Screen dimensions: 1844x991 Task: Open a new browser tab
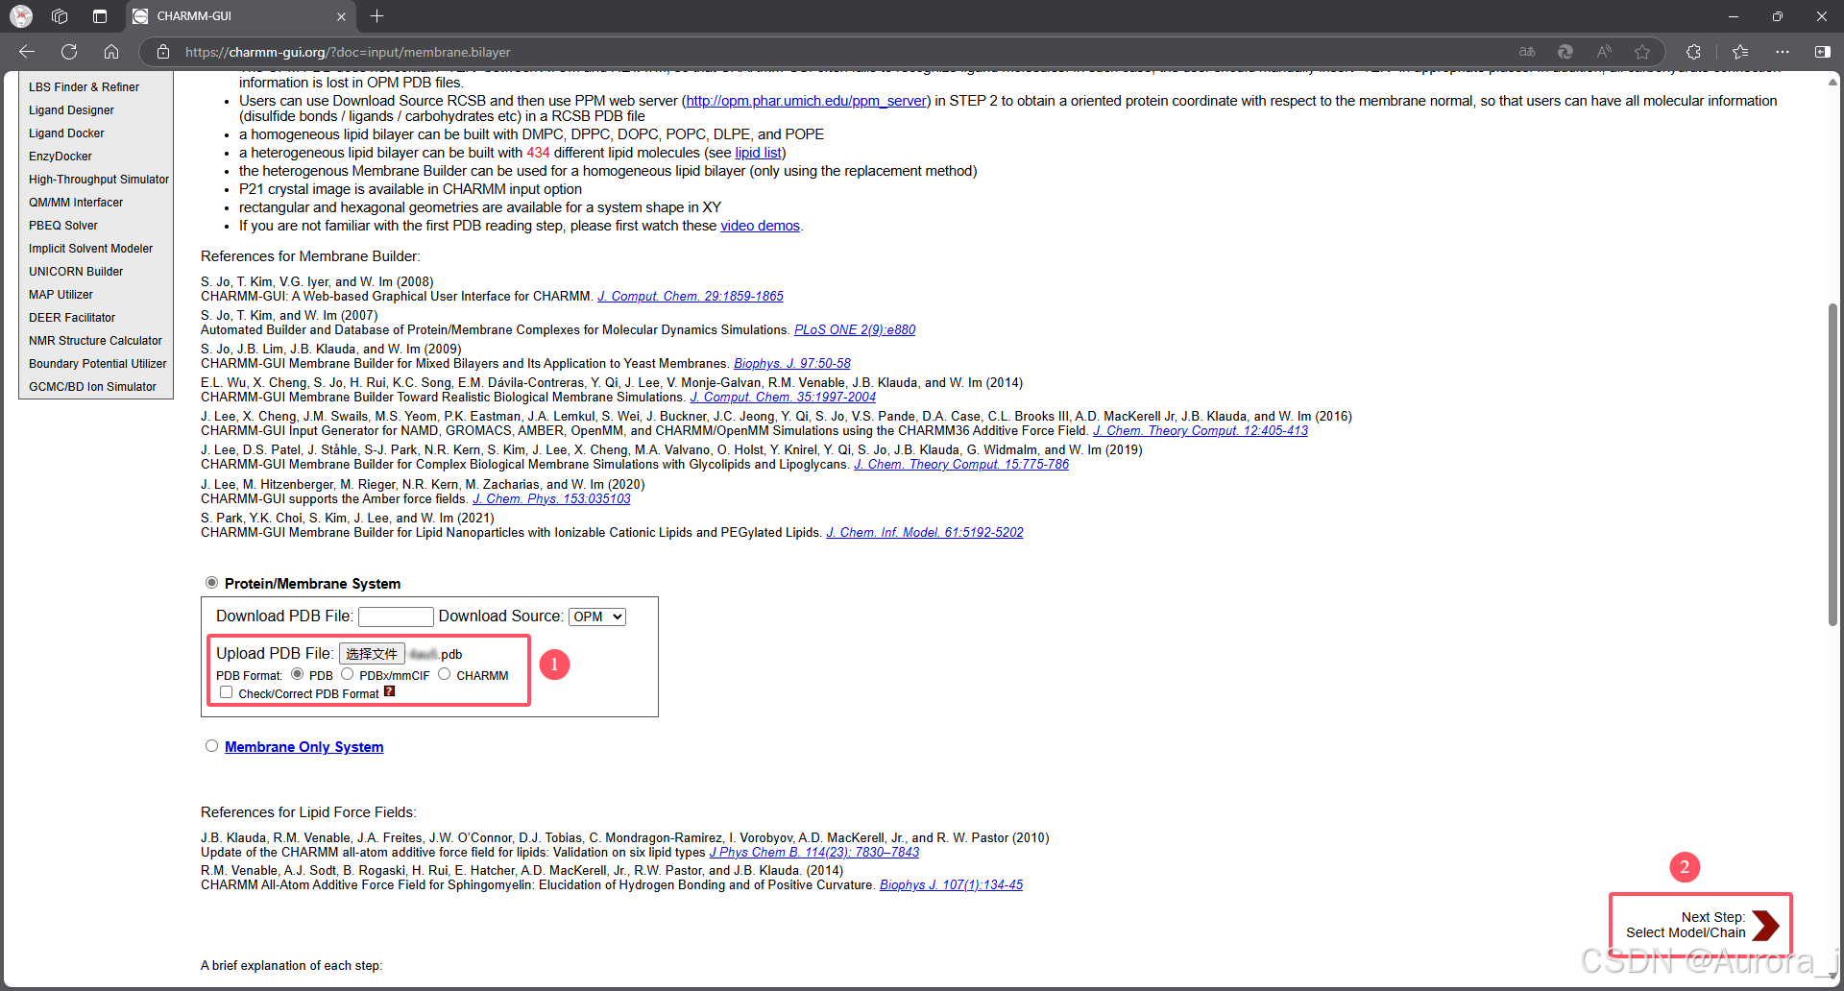pos(377,16)
